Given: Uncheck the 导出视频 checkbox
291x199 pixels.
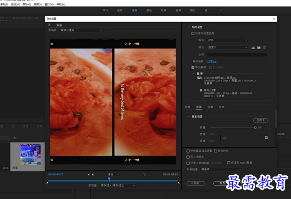Looking at the screenshot, I should point(193,67).
